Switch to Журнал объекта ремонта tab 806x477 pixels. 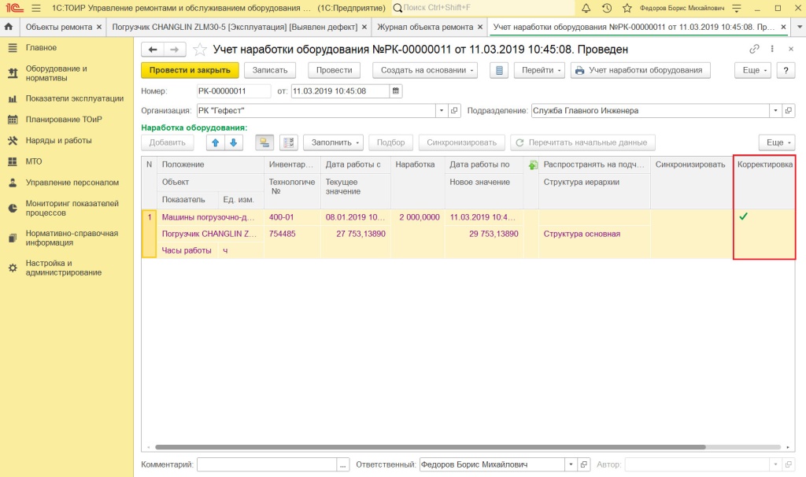pos(430,27)
